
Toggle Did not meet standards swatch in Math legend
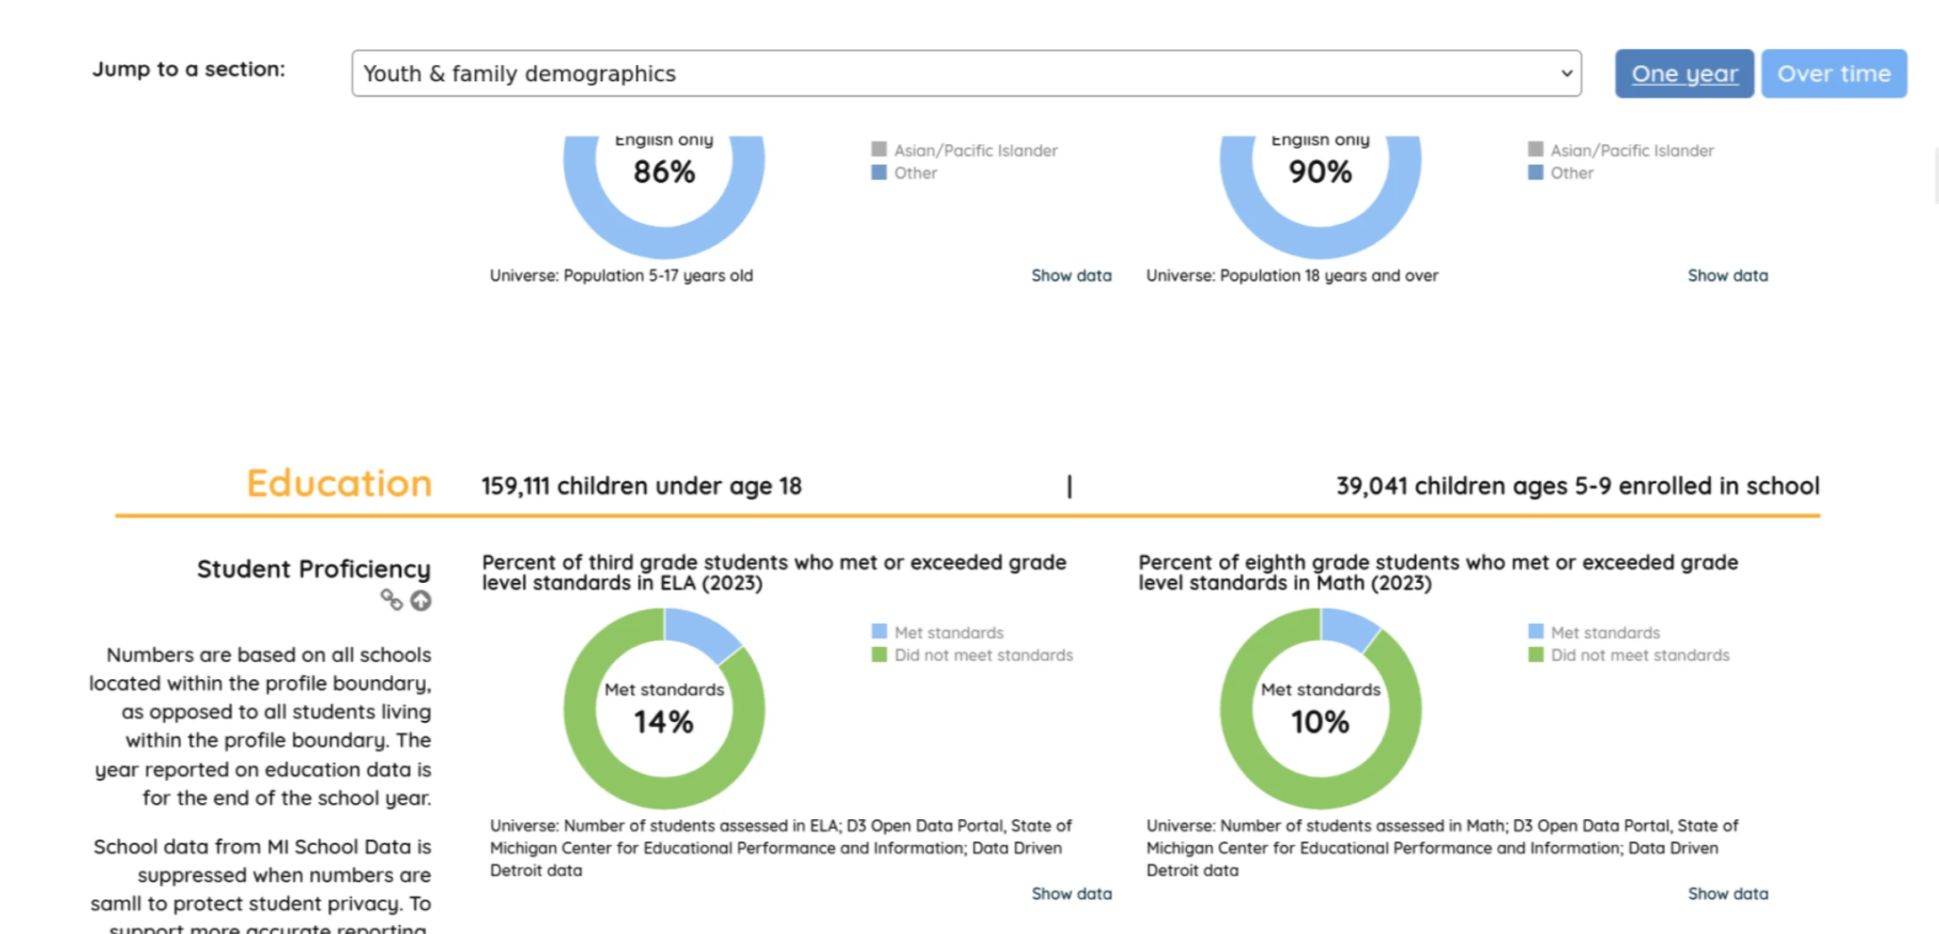click(1535, 654)
